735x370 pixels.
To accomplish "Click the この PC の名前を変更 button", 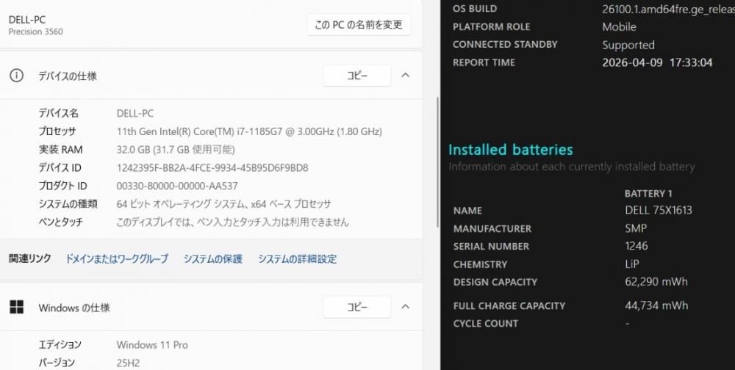I will pos(359,25).
